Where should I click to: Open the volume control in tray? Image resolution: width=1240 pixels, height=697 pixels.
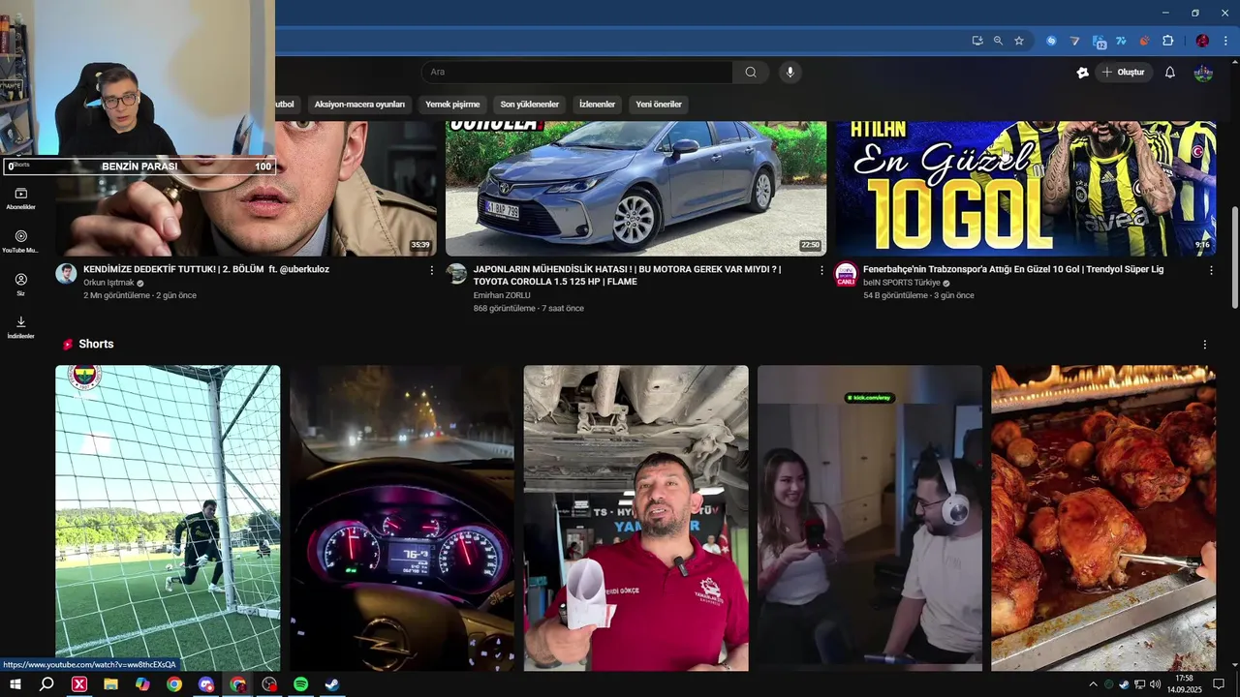tap(1153, 684)
